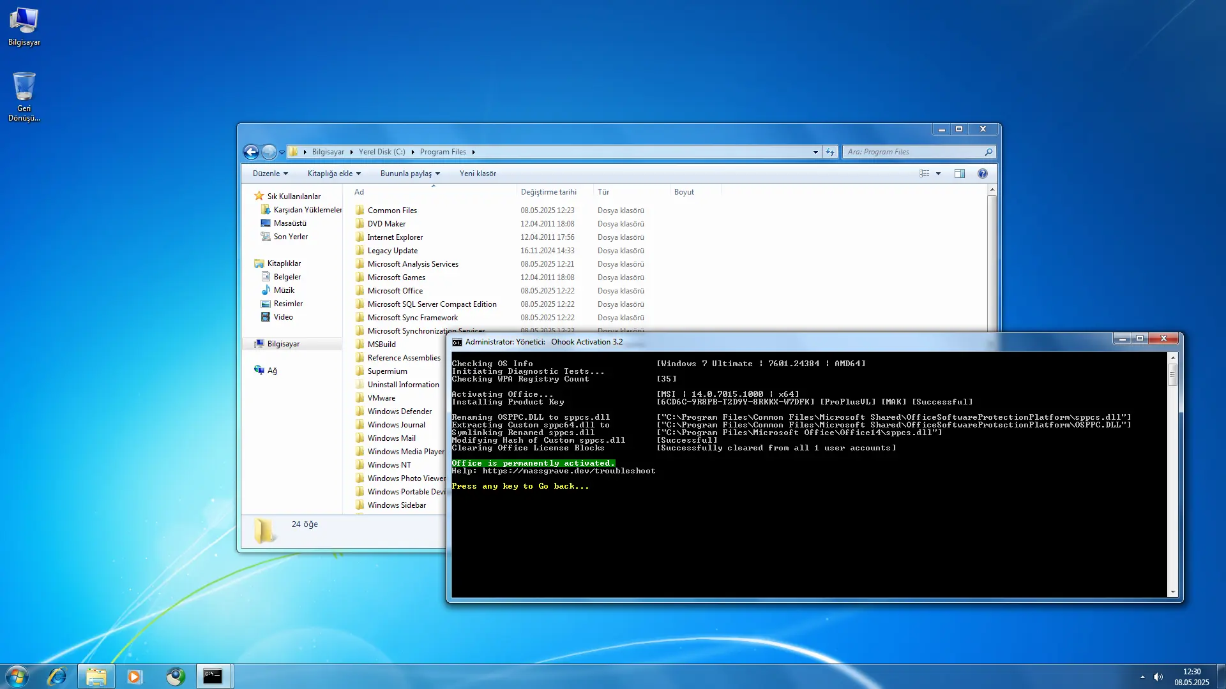
Task: Click the search magnifier icon
Action: (x=988, y=152)
